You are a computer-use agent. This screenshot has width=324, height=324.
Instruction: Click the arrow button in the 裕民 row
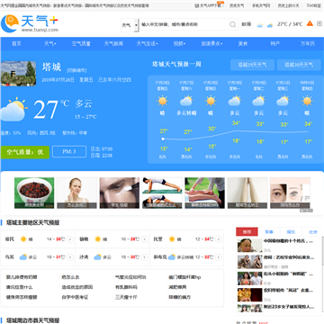coord(70,239)
